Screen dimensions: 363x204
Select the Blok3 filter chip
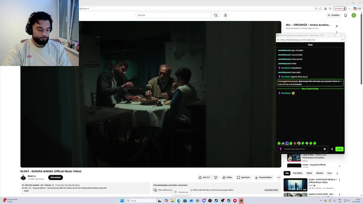[309, 173]
